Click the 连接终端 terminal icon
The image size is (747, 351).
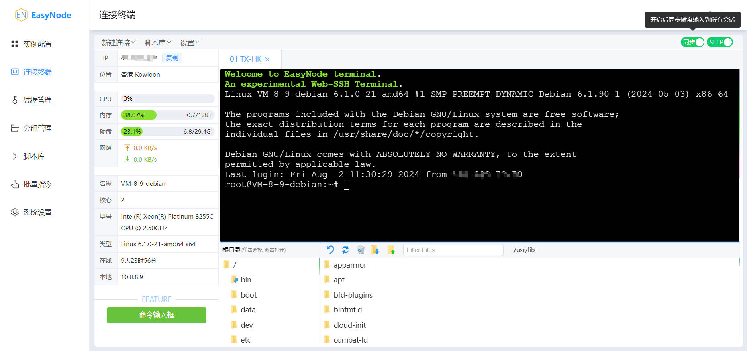coord(15,72)
